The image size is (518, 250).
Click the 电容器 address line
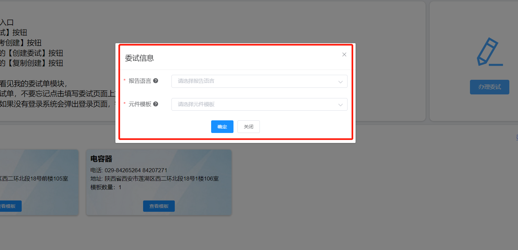(x=154, y=179)
